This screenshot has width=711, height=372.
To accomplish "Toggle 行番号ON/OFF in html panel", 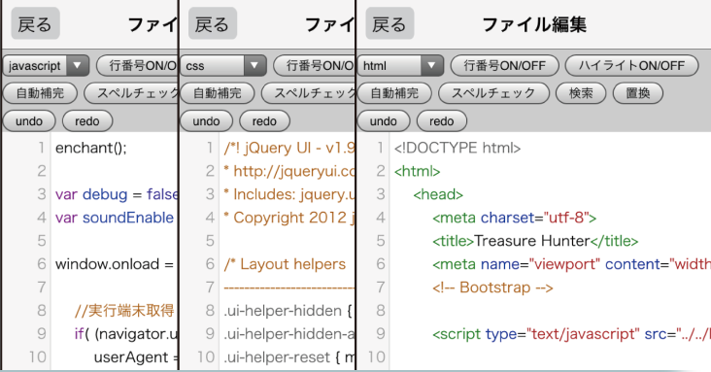I will (x=505, y=66).
